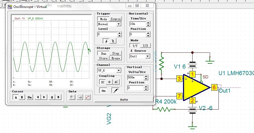Select trigger Source button
Screen dimensions: 254x133
pyautogui.click(x=116, y=19)
